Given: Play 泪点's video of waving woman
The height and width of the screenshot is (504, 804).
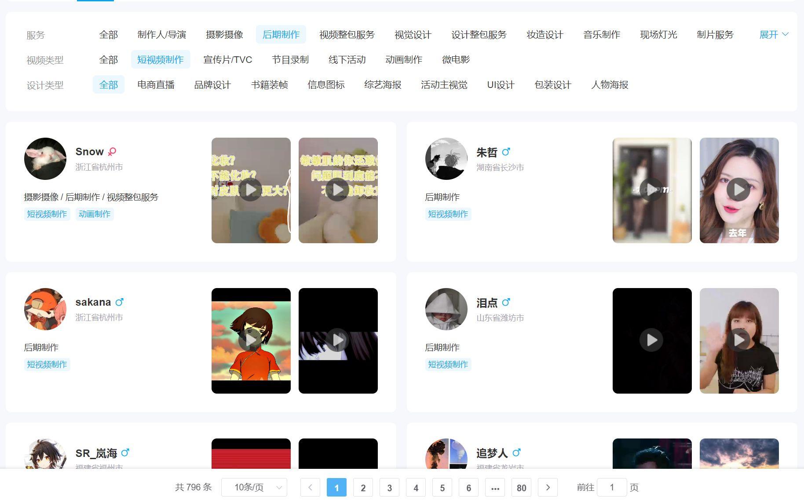Looking at the screenshot, I should click(739, 340).
